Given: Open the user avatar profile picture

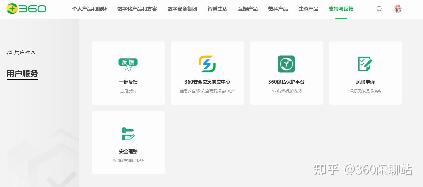Looking at the screenshot, I should (x=397, y=9).
